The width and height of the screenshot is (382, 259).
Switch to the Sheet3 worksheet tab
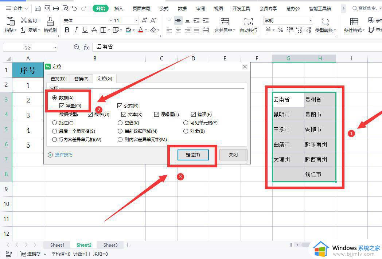click(110, 245)
